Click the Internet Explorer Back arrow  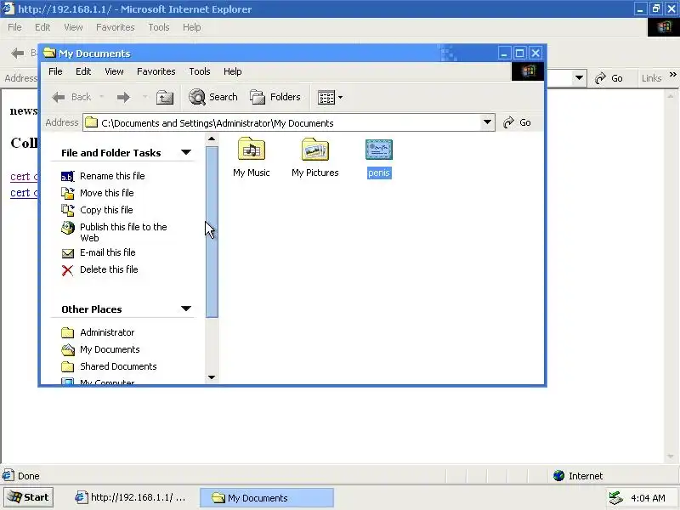17,54
